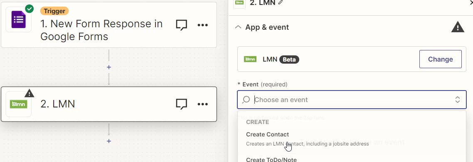
Task: Click the 2. LMN panel title
Action: point(263,3)
